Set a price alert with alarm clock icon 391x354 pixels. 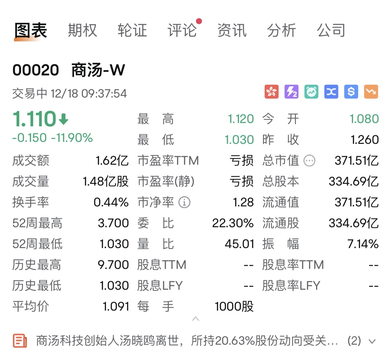point(311,92)
